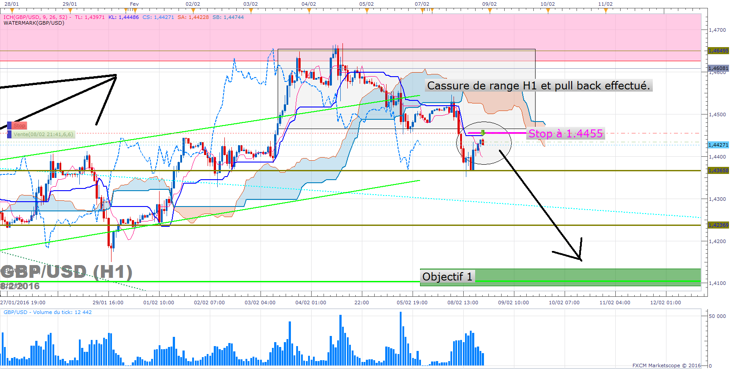This screenshot has width=733, height=369.
Task: Click the day marker triangle under 02/02
Action: pos(193,11)
